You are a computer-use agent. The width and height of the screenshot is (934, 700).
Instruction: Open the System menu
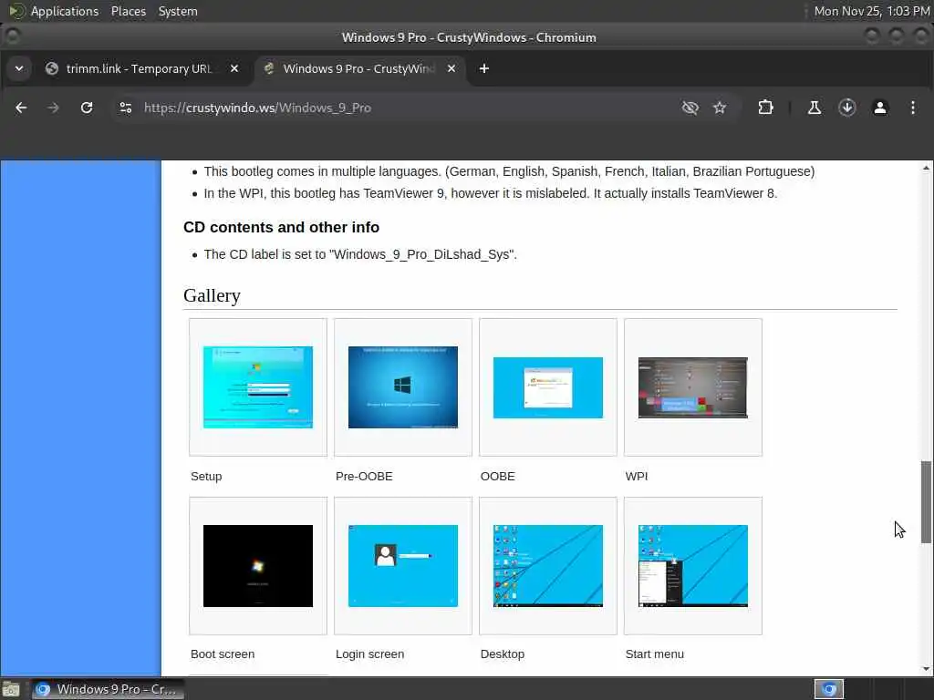pos(178,11)
